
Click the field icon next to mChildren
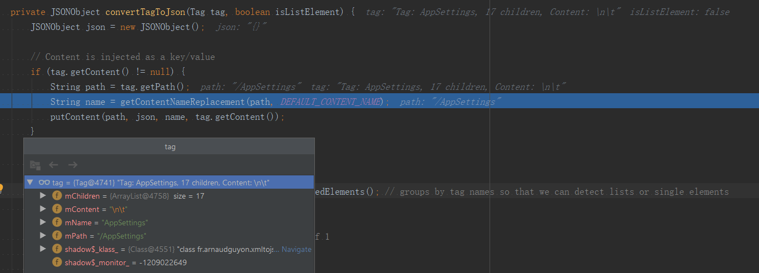click(x=57, y=196)
